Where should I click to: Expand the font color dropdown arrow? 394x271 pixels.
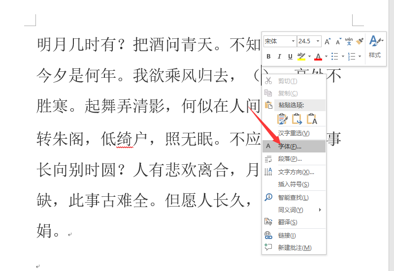pos(326,57)
